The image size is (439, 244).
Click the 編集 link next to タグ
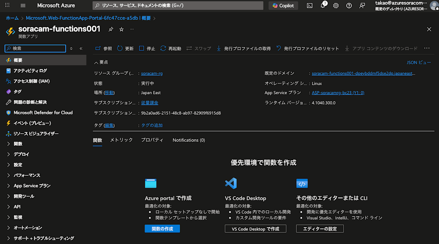click(109, 125)
